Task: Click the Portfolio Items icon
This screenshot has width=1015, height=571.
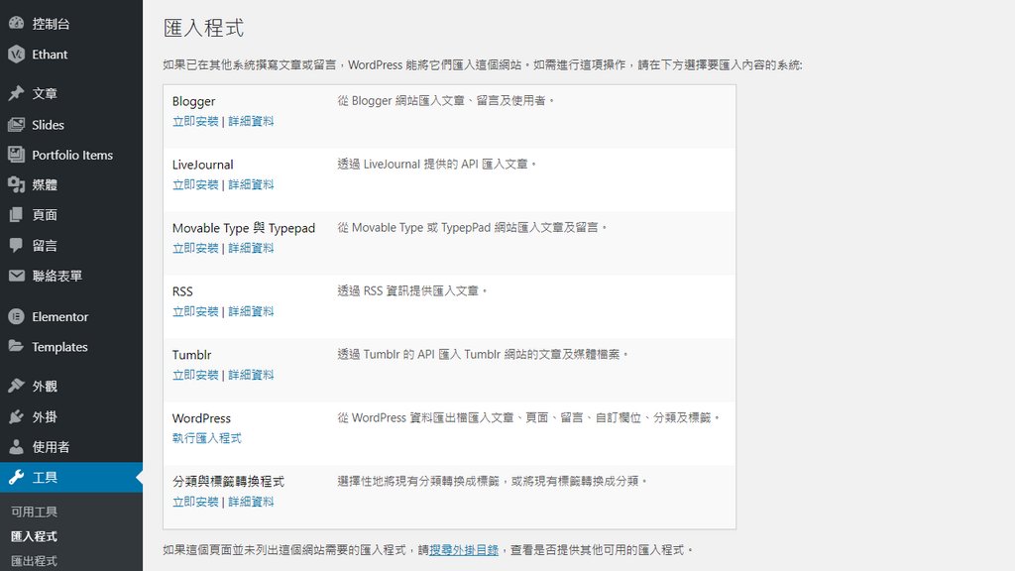Action: tap(17, 155)
